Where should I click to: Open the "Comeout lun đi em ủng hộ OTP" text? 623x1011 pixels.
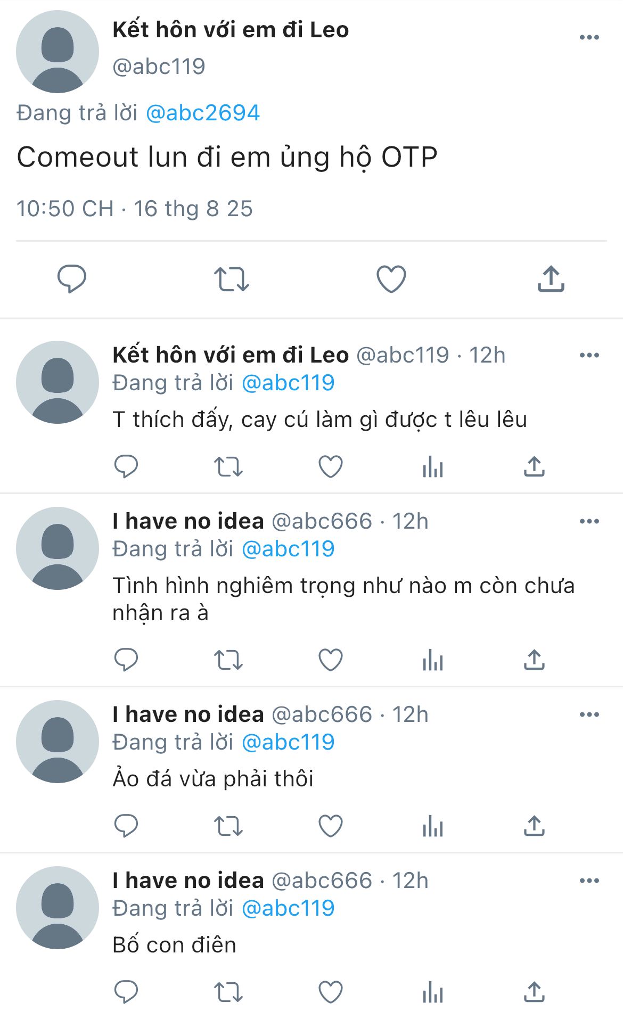click(227, 158)
